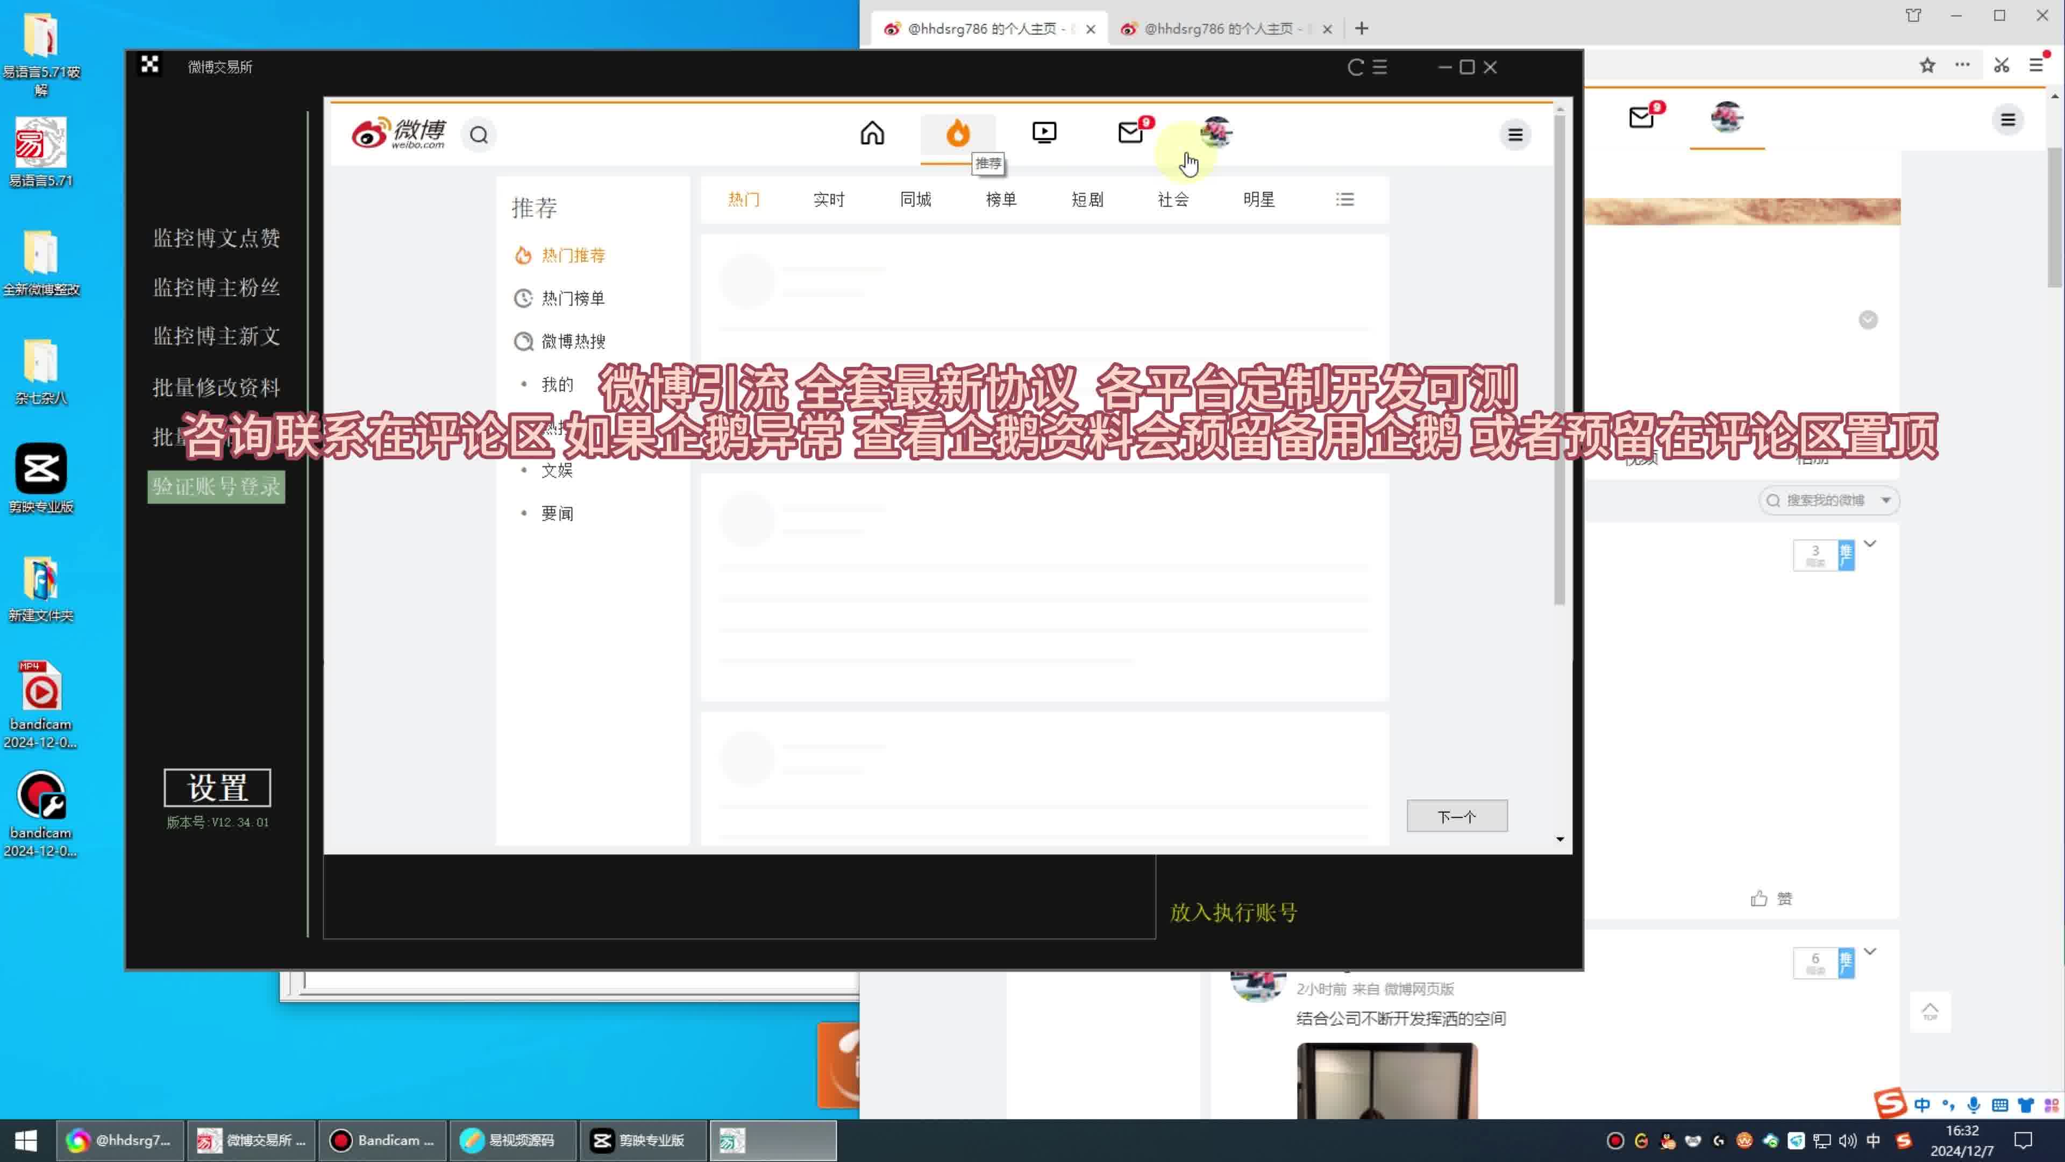This screenshot has height=1162, width=2065.
Task: Open the three-dots more icon in browser toolbar
Action: [1962, 66]
